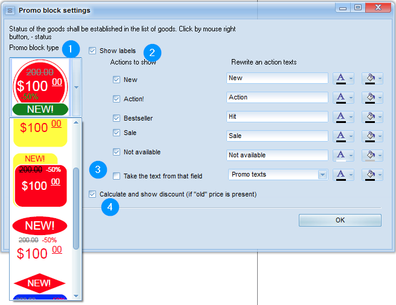The height and width of the screenshot is (305, 396).
Task: Expand fill color arrow for New row
Action: tap(380, 78)
